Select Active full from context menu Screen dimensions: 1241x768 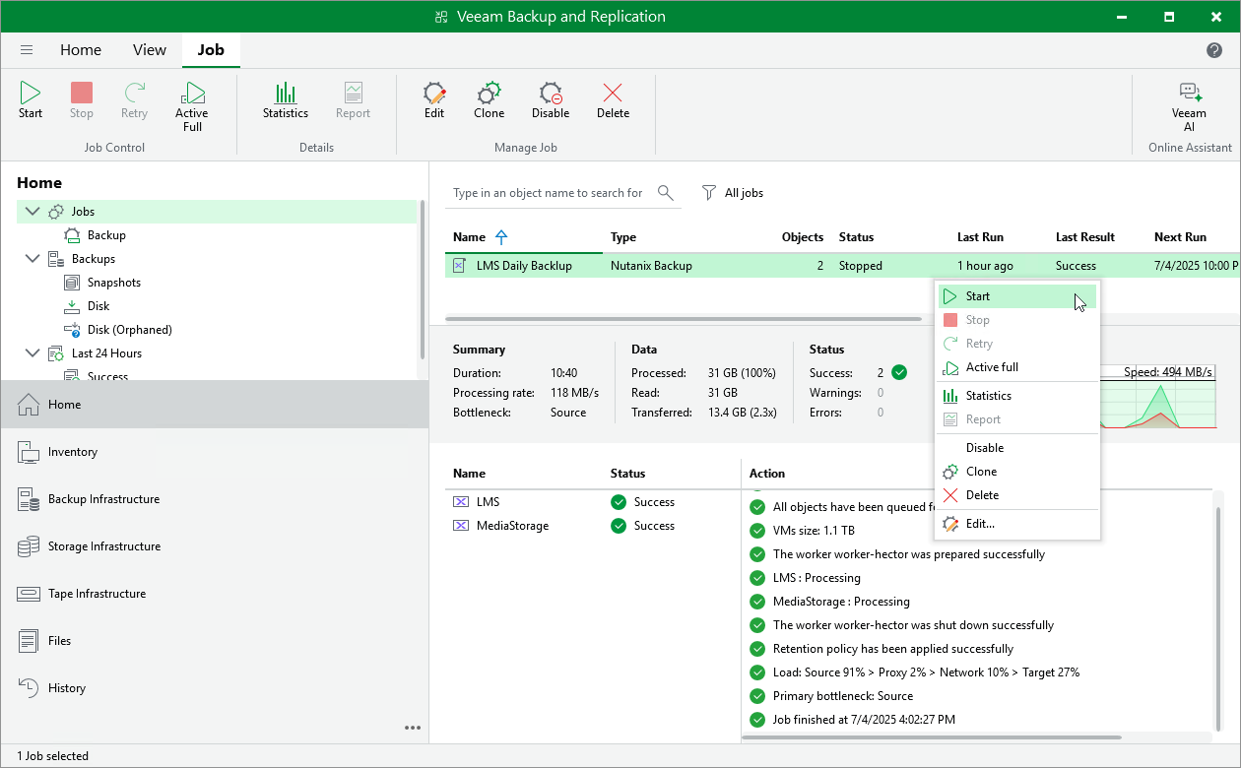(x=992, y=367)
